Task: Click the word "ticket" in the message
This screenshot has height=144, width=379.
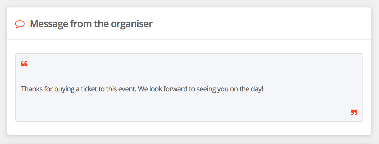Action: 89,89
